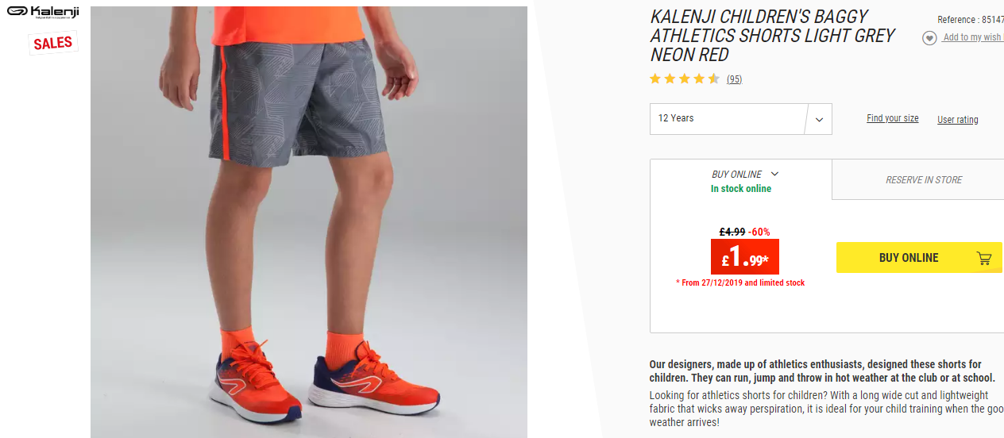Click the product photo of grey shorts
The image size is (1004, 438).
309,222
